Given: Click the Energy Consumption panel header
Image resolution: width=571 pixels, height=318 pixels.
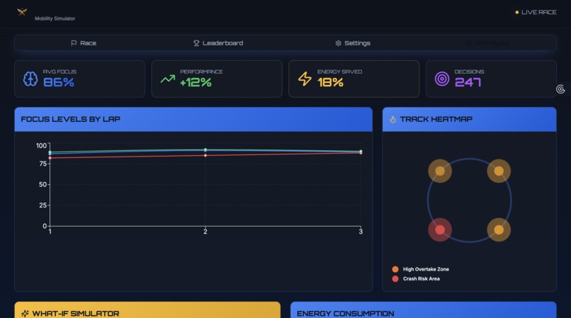Looking at the screenshot, I should click(x=423, y=310).
